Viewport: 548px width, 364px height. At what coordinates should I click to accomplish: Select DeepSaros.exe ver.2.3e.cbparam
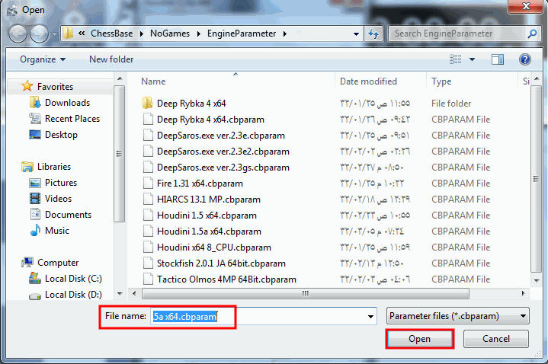221,136
